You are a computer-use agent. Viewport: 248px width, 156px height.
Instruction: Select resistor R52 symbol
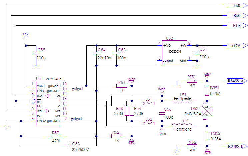tap(117, 136)
